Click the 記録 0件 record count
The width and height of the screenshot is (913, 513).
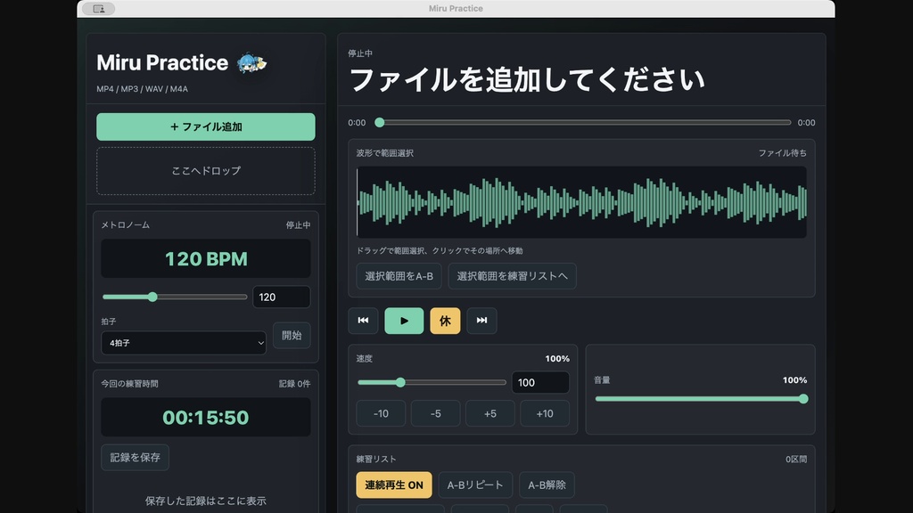click(x=294, y=384)
